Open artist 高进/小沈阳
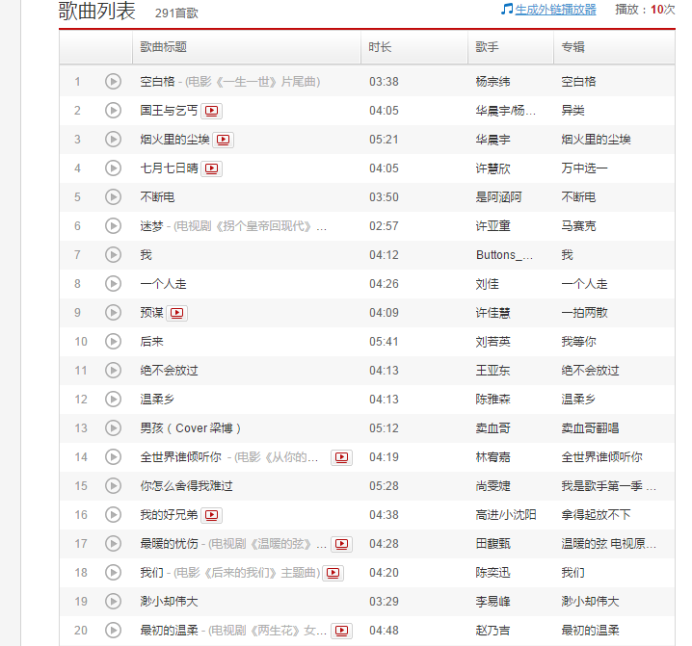This screenshot has height=646, width=692. pyautogui.click(x=506, y=515)
